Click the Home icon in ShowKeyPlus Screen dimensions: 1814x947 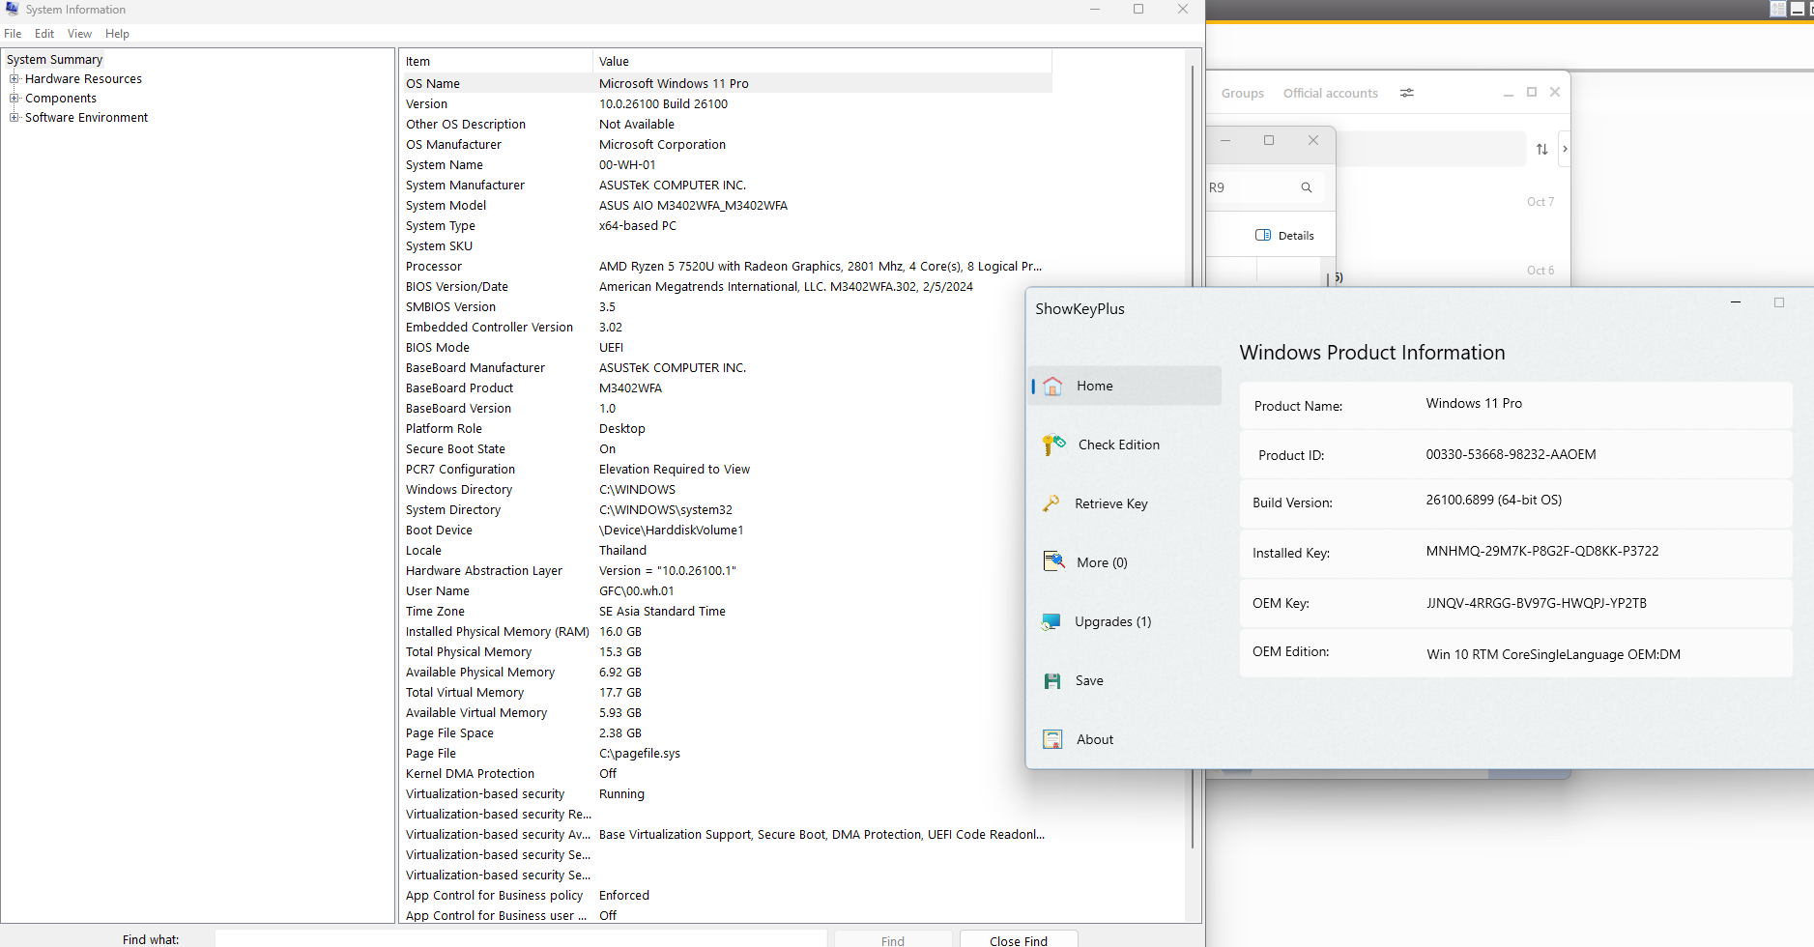point(1052,387)
